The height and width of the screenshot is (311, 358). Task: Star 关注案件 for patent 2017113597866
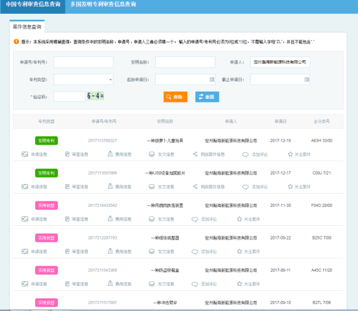(x=289, y=187)
